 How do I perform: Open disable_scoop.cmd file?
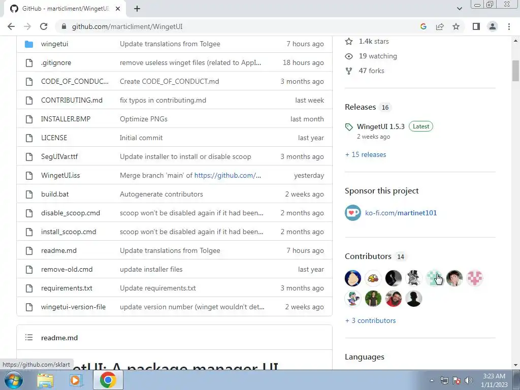click(70, 213)
